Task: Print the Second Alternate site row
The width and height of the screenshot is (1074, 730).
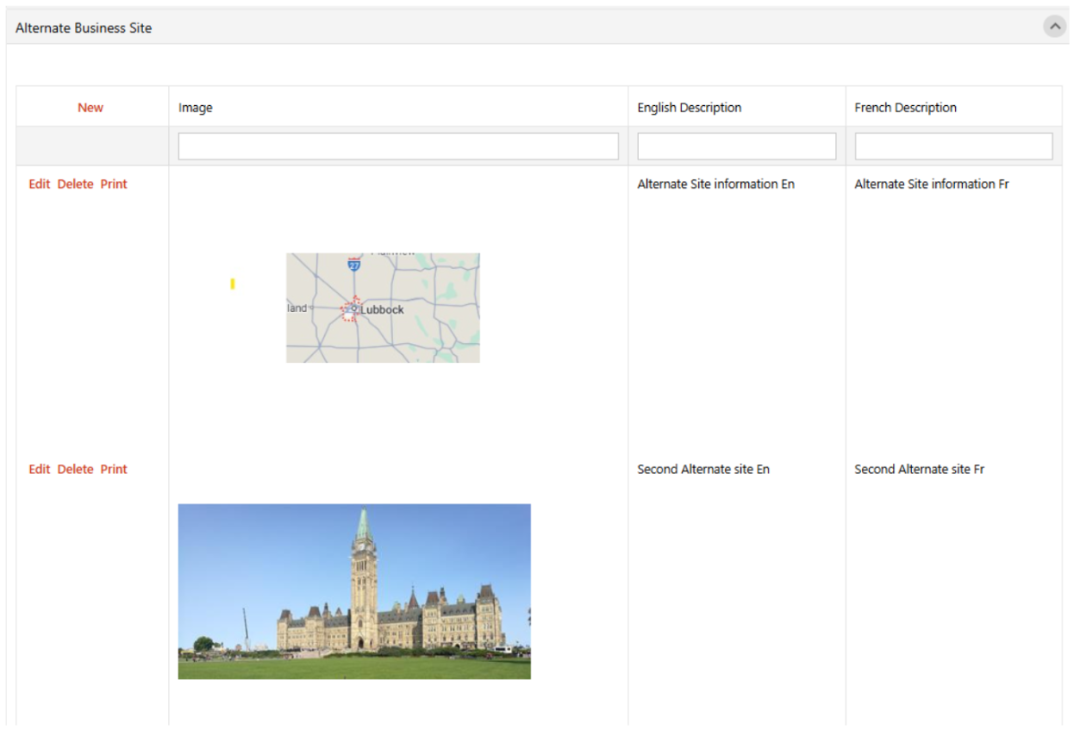Action: [x=114, y=470]
